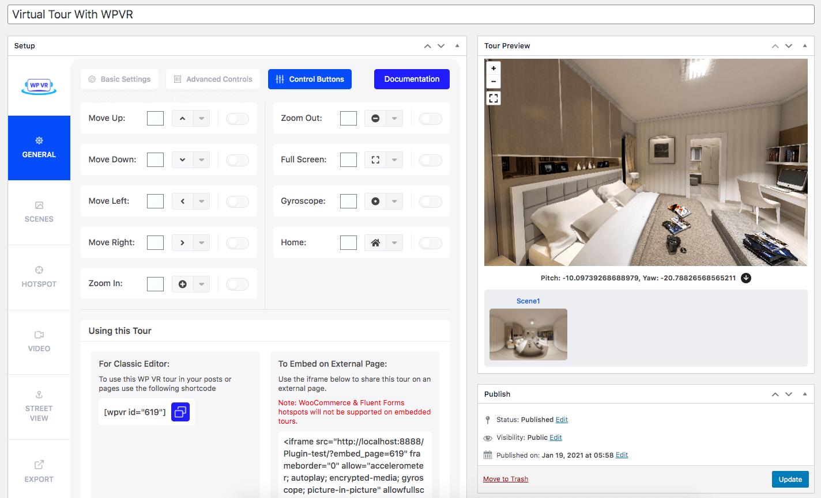
Task: Click the zoom out minus icon in tour preview
Action: point(494,82)
